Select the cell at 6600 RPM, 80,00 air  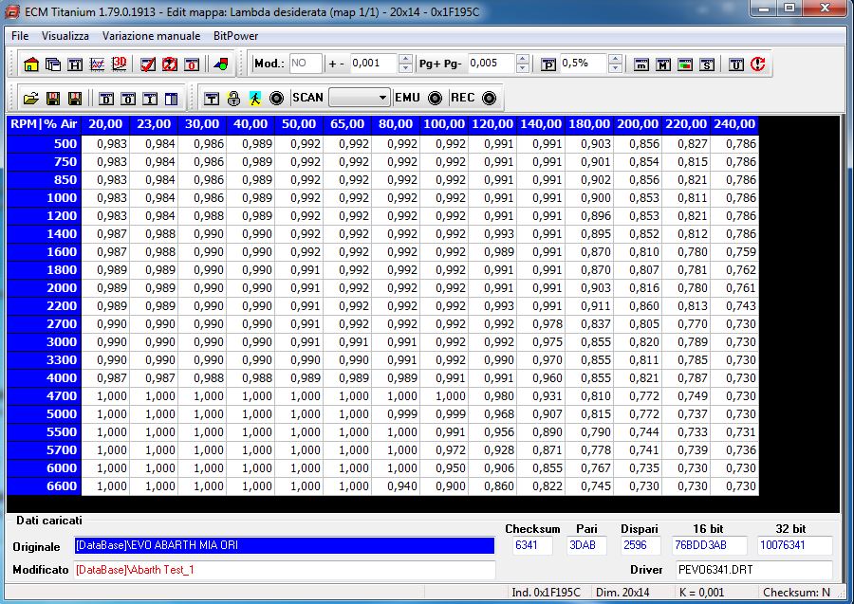(x=396, y=485)
